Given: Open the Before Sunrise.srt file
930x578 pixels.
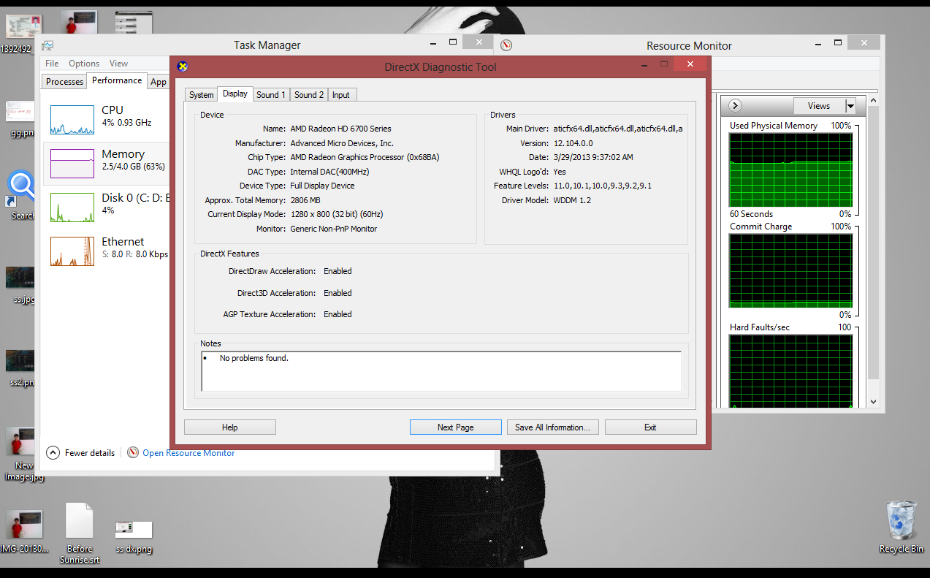Looking at the screenshot, I should pyautogui.click(x=78, y=522).
